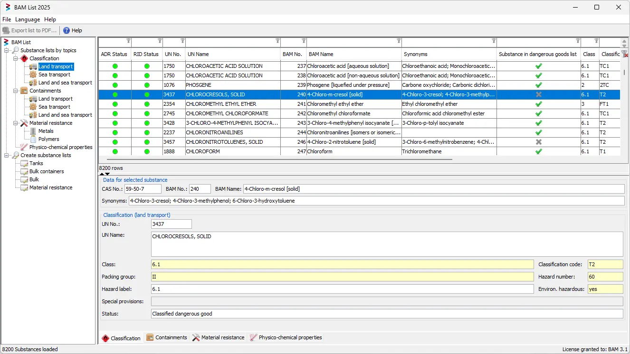The image size is (630, 354).
Task: Click the Bulk containers list icon in tree
Action: coord(24,171)
